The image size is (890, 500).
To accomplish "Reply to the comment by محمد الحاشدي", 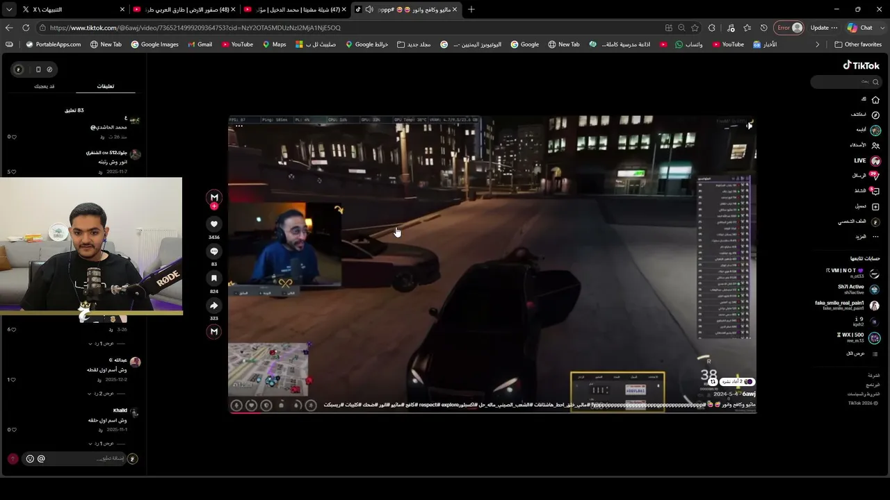I will (102, 137).
